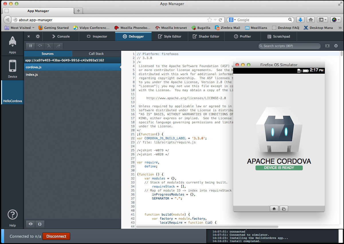Click the search magnifier icon
The image size is (344, 244).
click(x=290, y=20)
